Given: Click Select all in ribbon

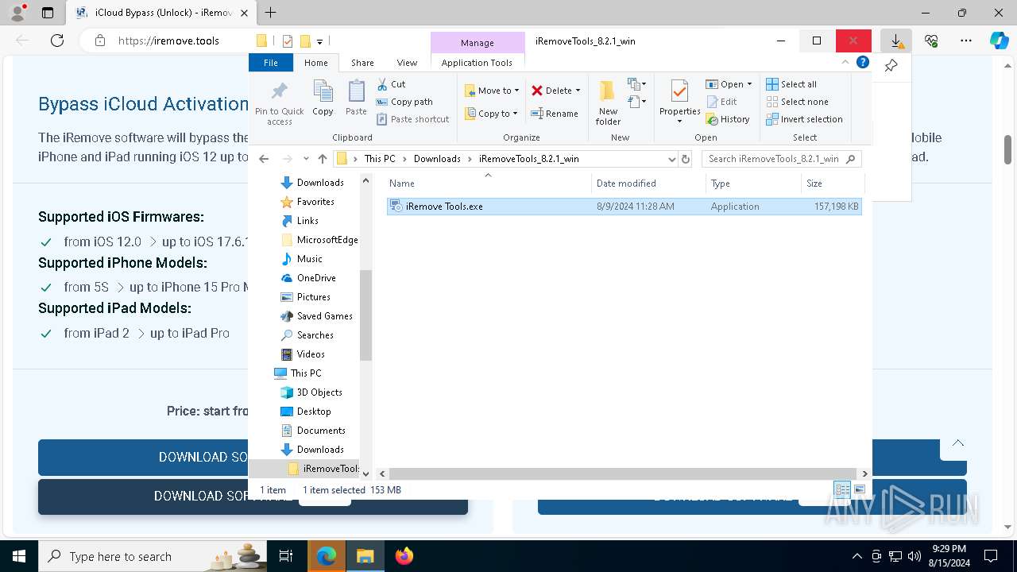Looking at the screenshot, I should 791,84.
